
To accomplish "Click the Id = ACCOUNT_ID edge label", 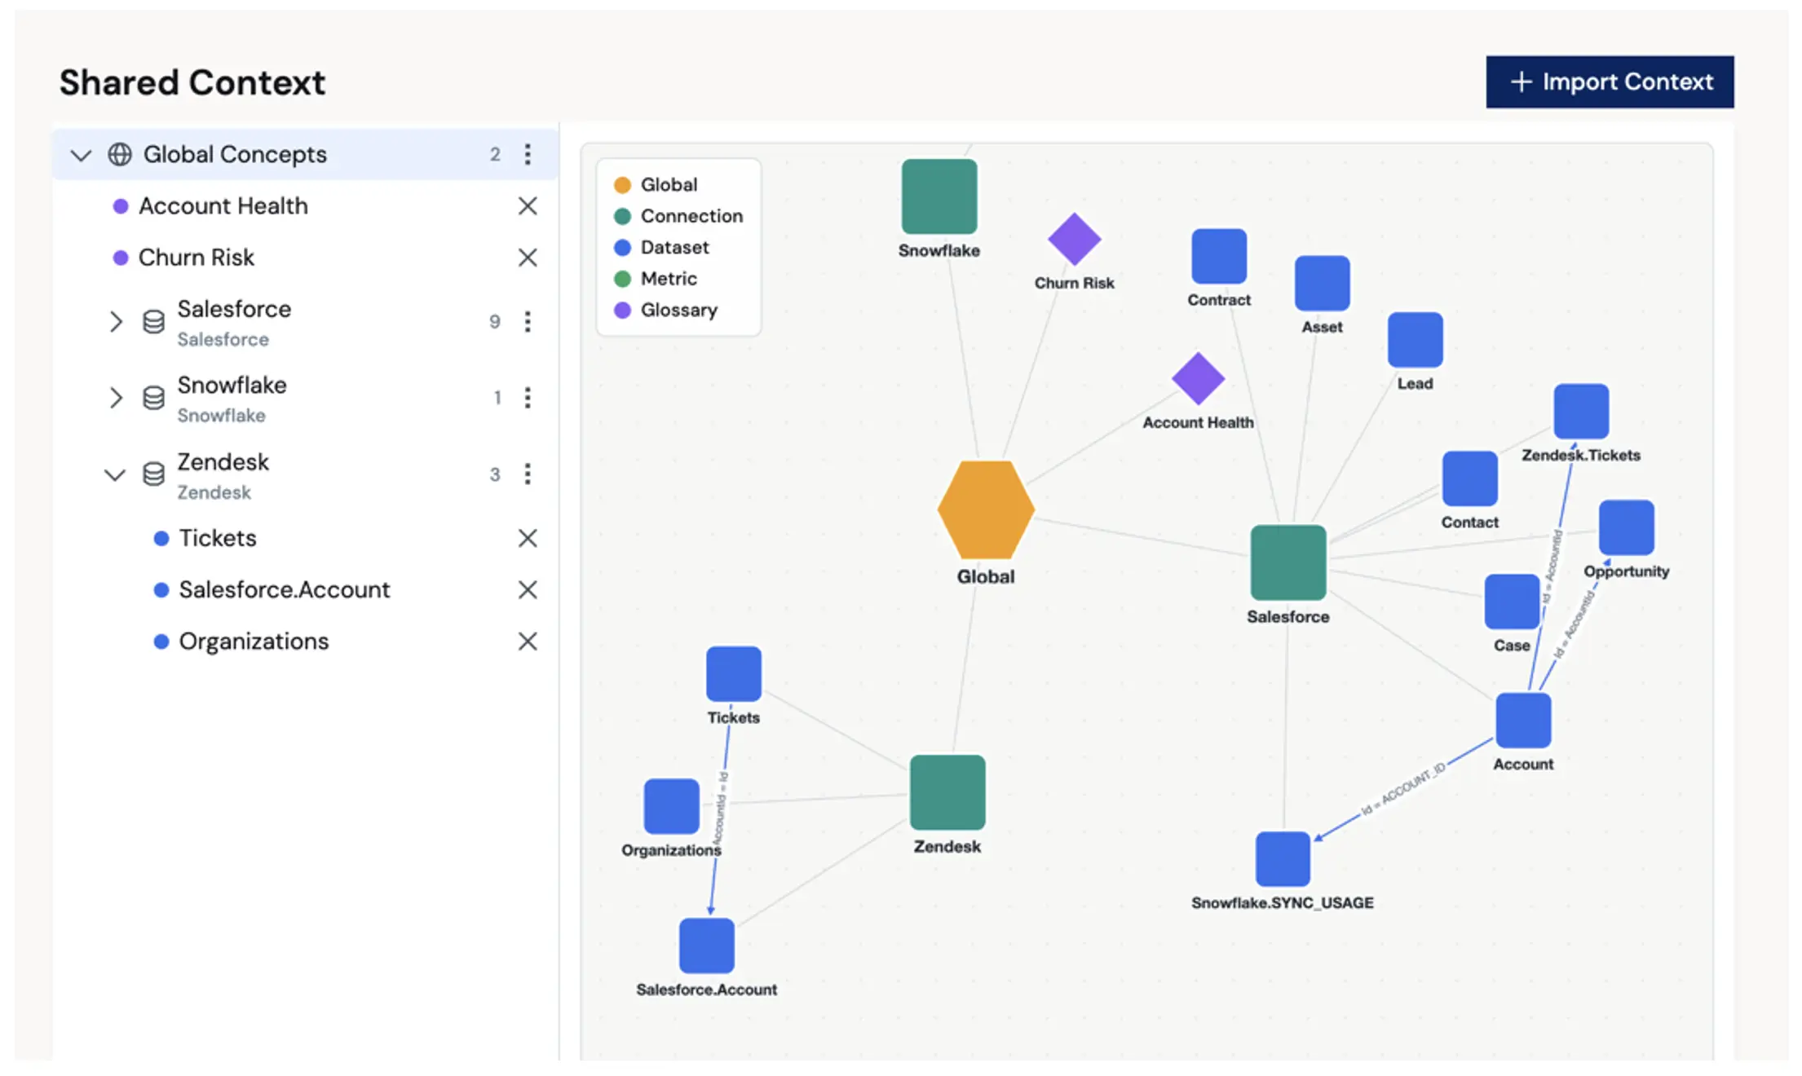I will click(x=1403, y=788).
